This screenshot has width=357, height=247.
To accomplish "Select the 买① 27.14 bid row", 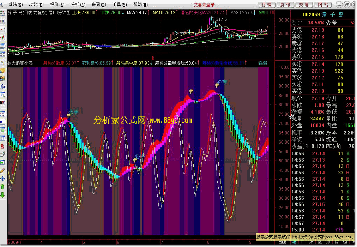I will click(323, 65).
